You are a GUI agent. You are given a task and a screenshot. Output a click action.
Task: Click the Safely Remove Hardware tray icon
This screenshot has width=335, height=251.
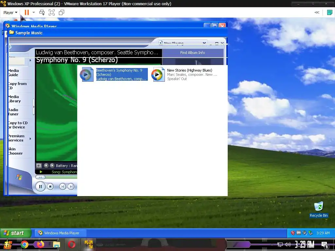point(311,233)
